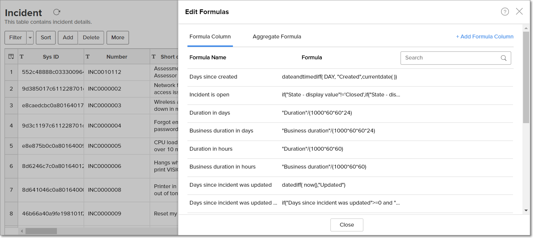
Task: Click the Delete button
Action: (x=91, y=38)
